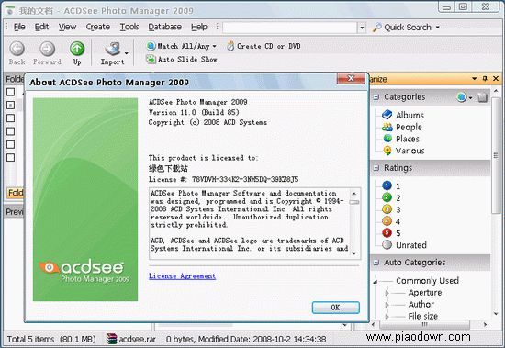Tick the fourth checkbox in Folders pane
The width and height of the screenshot is (505, 348).
pyautogui.click(x=11, y=131)
